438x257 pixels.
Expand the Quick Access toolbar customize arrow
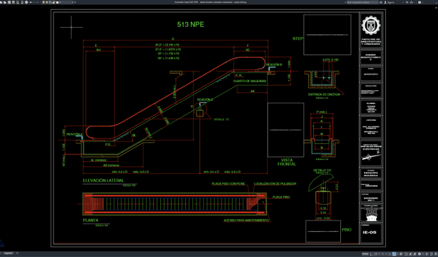(x=75, y=2)
